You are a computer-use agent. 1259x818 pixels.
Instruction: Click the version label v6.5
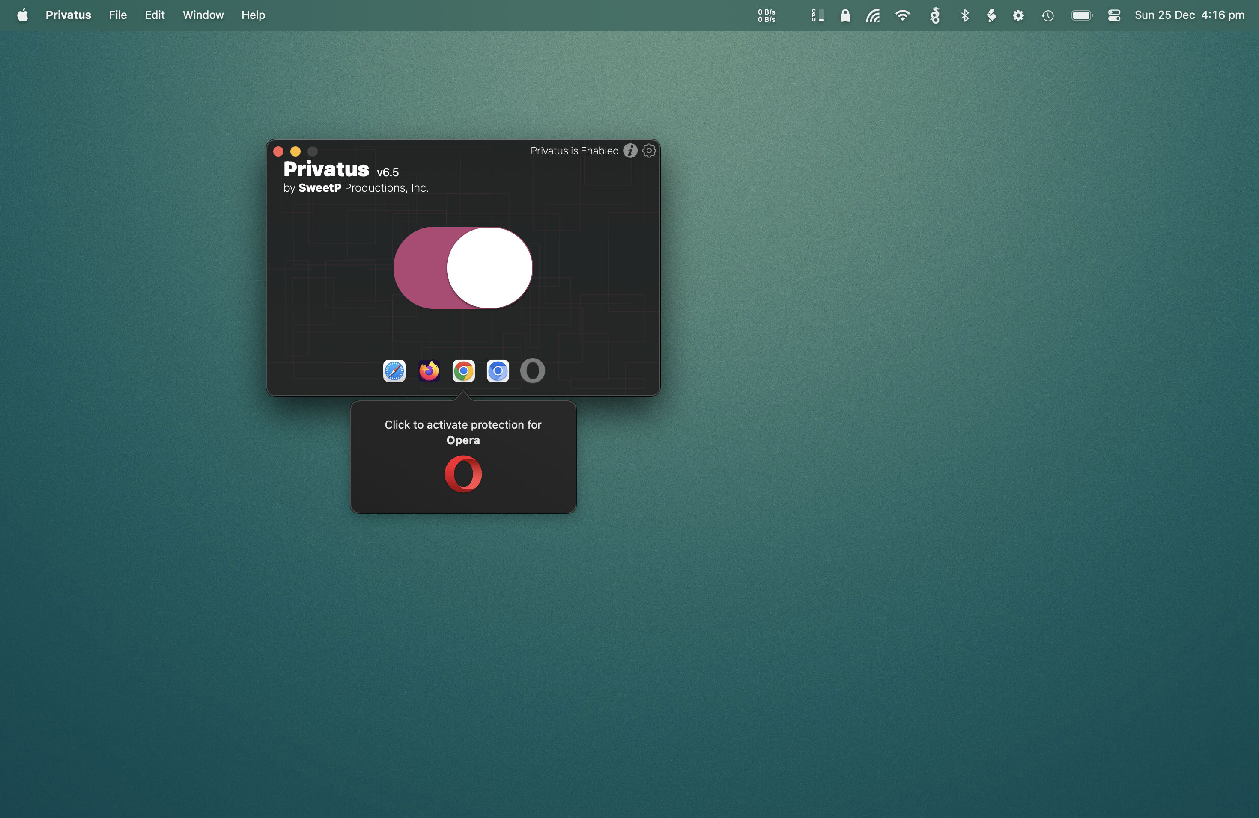pos(388,172)
